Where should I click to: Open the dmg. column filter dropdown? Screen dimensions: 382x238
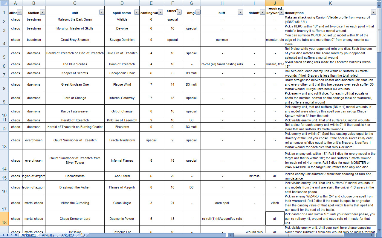(x=198, y=13)
